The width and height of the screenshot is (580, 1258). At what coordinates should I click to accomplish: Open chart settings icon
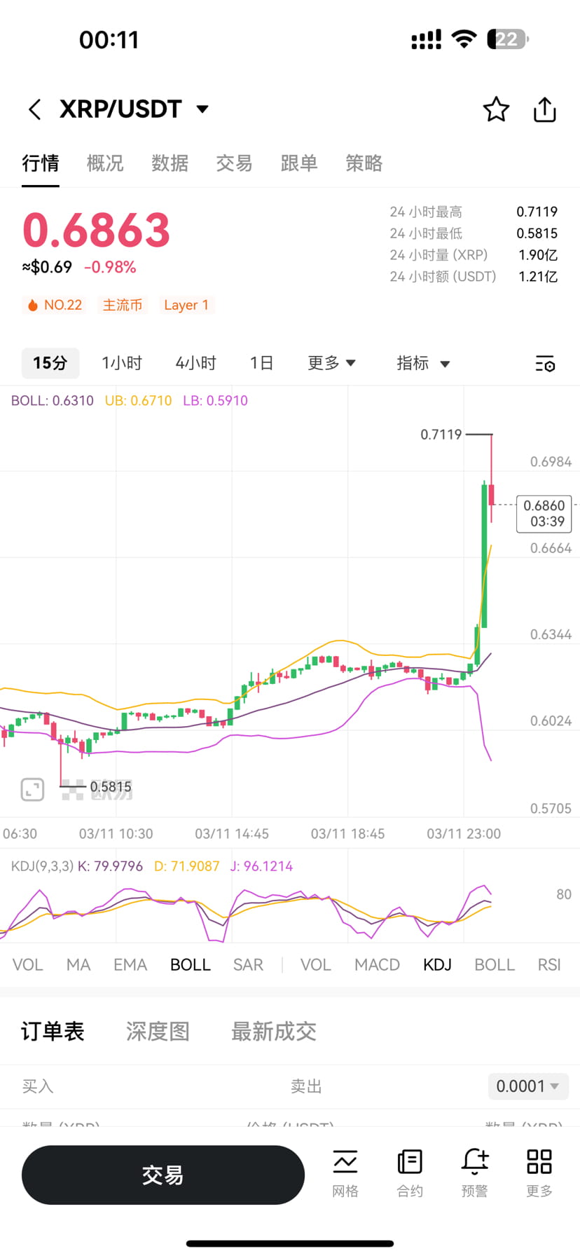pos(545,363)
